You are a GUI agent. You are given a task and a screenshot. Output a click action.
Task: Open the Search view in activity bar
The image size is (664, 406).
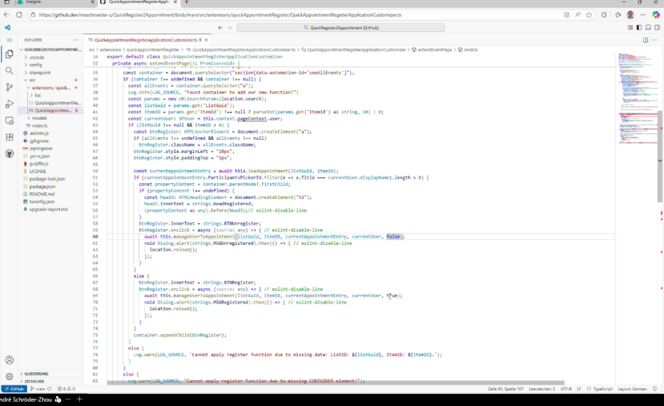[x=9, y=71]
